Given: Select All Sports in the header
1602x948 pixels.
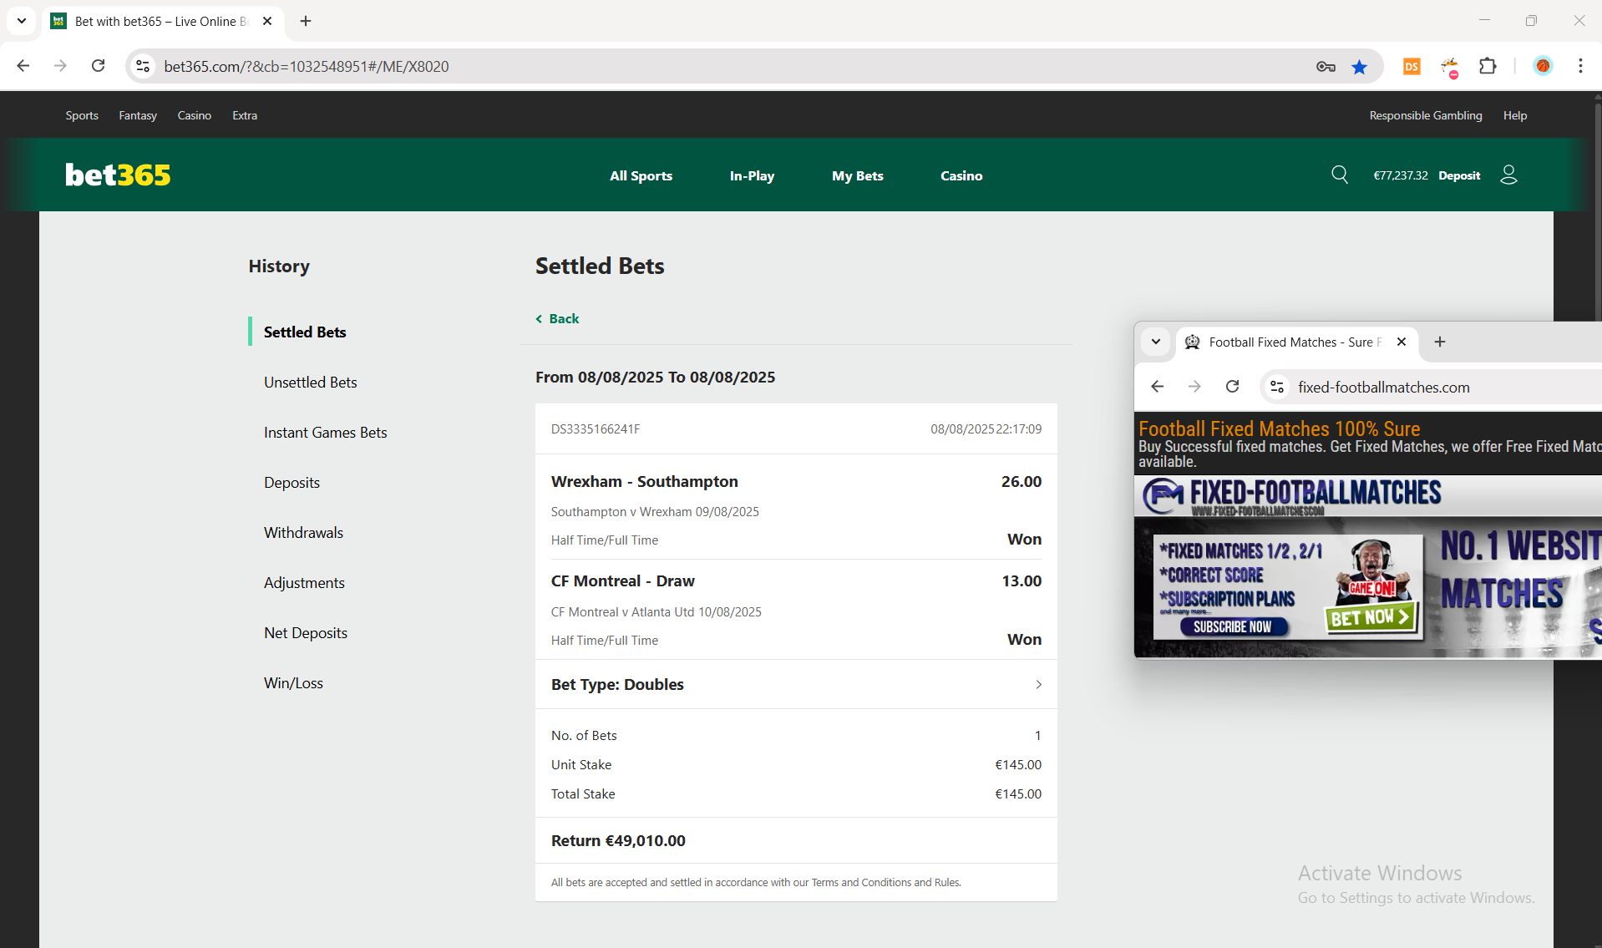Looking at the screenshot, I should click(641, 175).
